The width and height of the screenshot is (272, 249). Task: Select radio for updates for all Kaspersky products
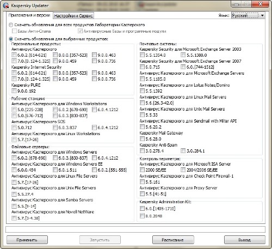pos(11,25)
